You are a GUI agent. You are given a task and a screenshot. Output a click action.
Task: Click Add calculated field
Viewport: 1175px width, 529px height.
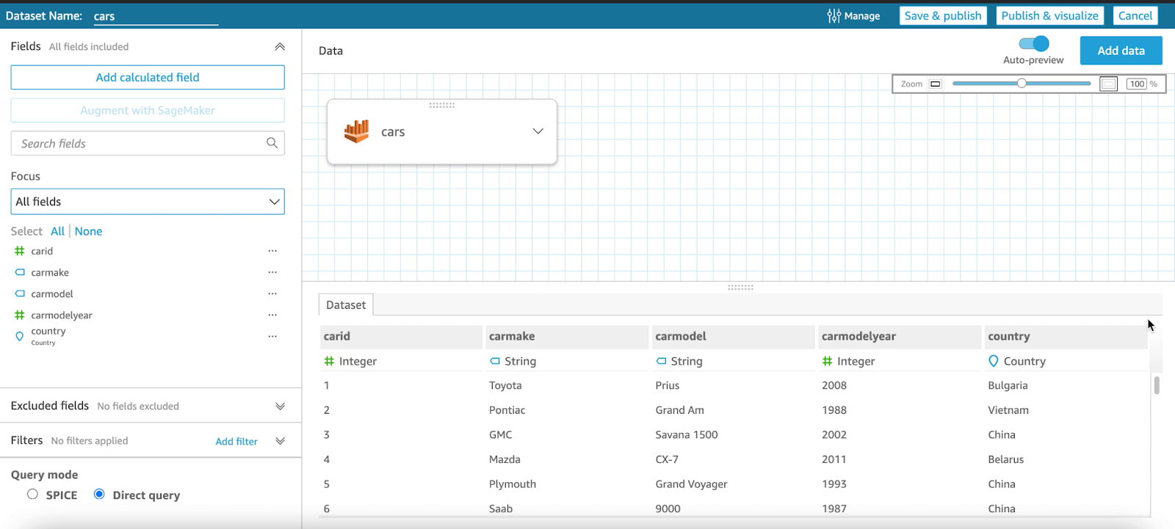pyautogui.click(x=148, y=77)
